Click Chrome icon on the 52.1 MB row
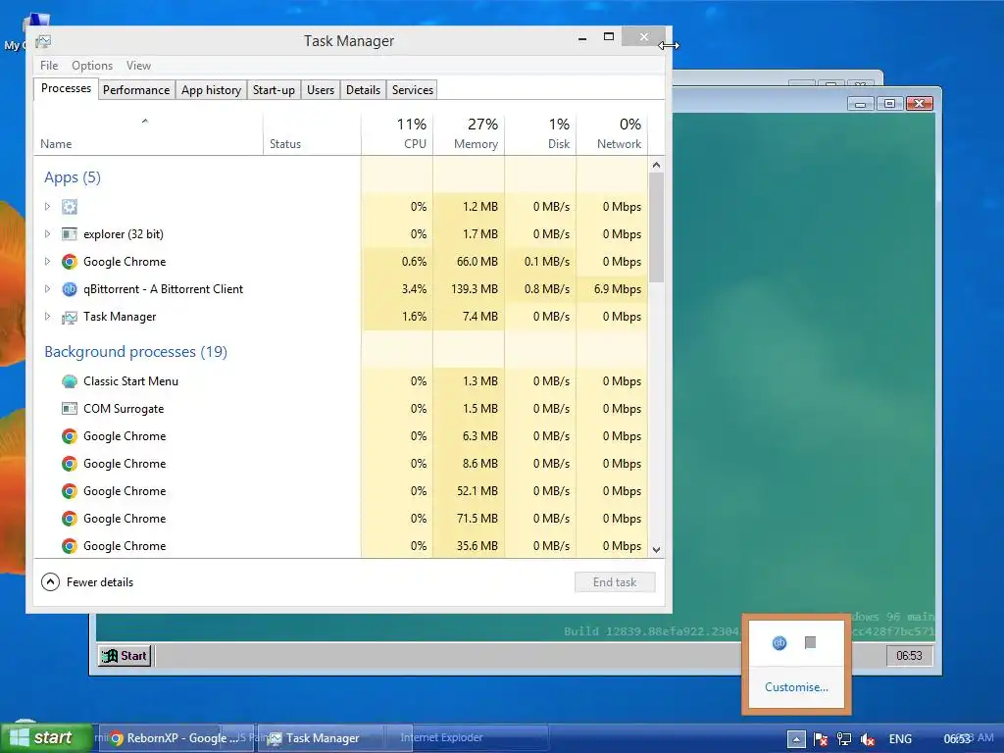 [x=70, y=492]
